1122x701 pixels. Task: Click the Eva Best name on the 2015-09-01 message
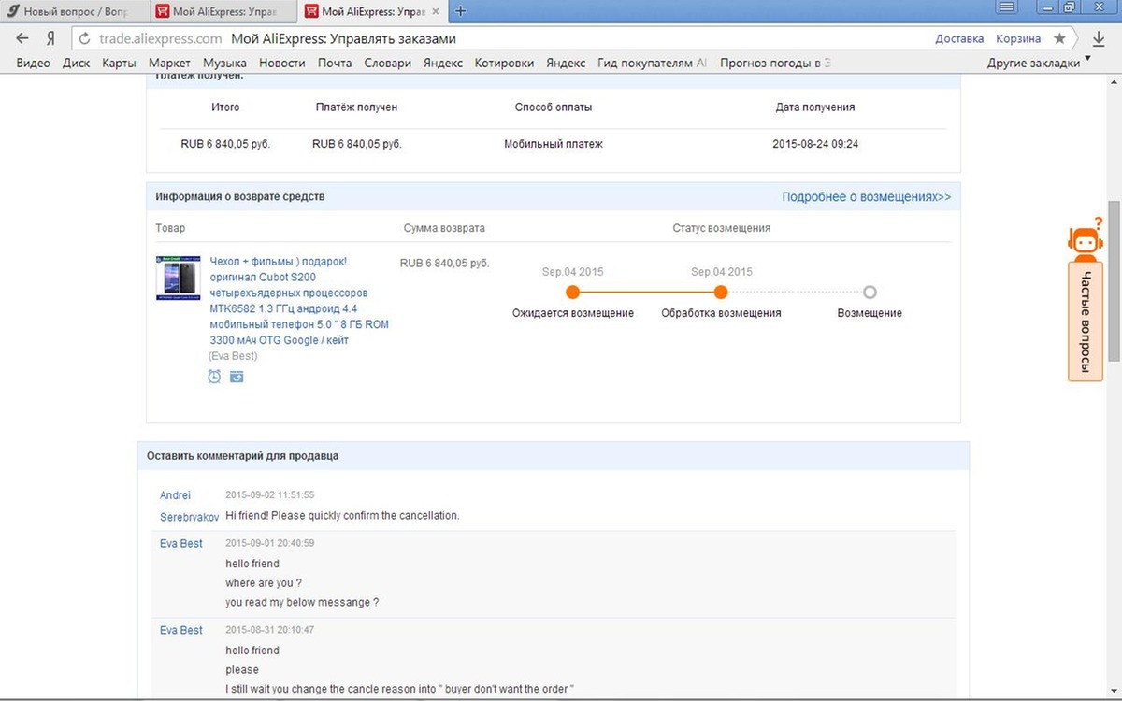[x=181, y=543]
